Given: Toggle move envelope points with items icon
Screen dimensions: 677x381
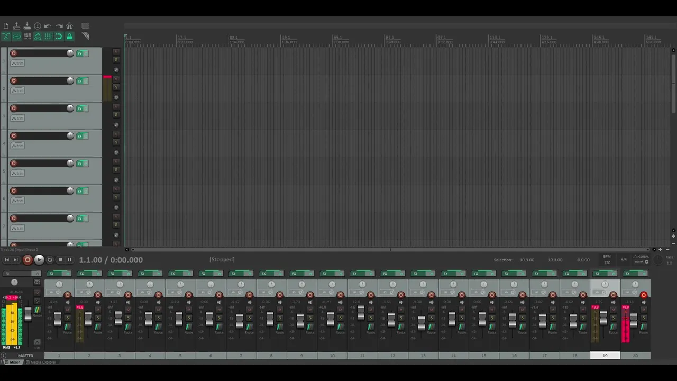Looking at the screenshot, I should [x=38, y=37].
